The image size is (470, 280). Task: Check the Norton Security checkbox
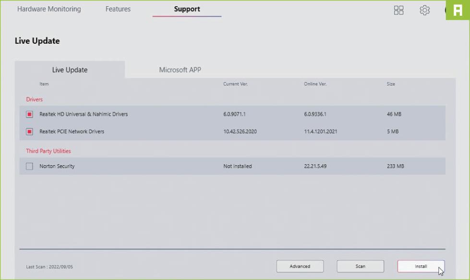pos(29,166)
